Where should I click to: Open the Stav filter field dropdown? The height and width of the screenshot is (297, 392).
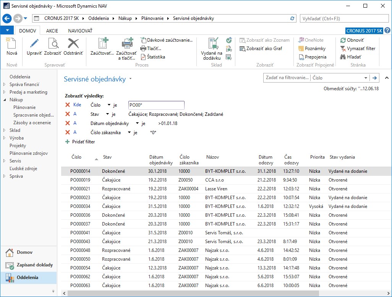coord(107,114)
